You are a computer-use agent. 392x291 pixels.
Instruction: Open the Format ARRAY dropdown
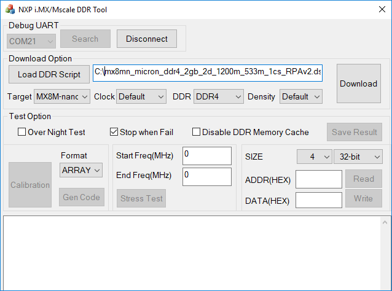click(x=81, y=170)
